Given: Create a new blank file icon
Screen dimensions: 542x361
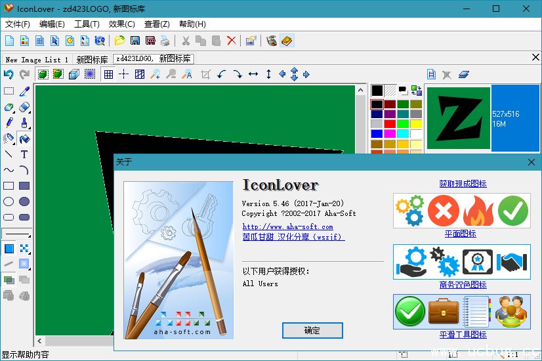Looking at the screenshot, I should [x=10, y=41].
